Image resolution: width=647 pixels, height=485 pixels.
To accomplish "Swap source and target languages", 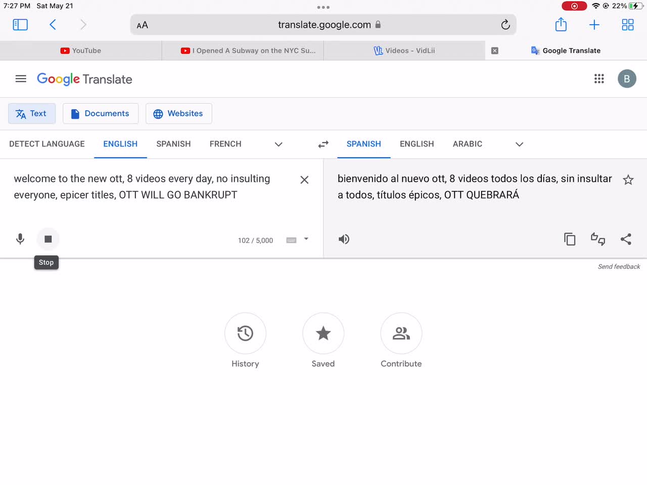I will point(323,144).
